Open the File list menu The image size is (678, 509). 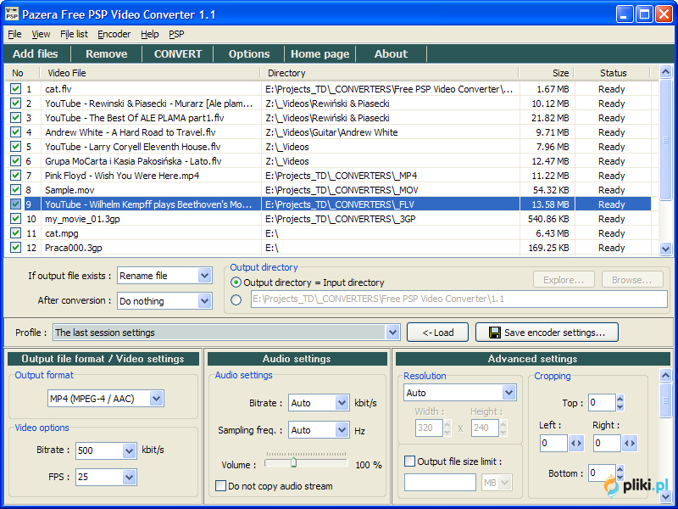[74, 34]
